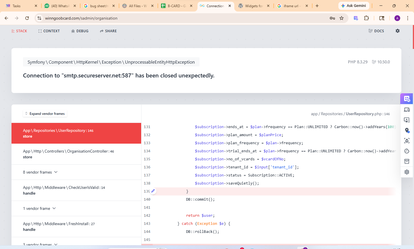414x249 pixels.
Task: Close the Tasks tab
Action: [36, 6]
